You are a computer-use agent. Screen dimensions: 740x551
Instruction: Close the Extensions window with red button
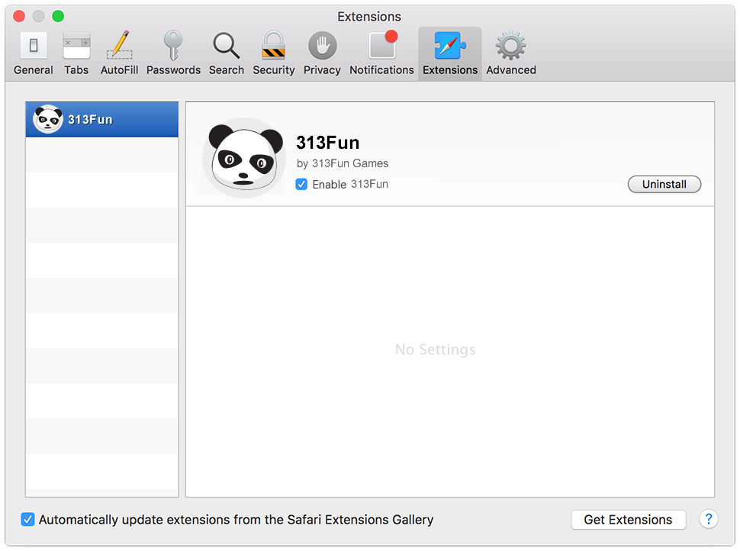[19, 17]
